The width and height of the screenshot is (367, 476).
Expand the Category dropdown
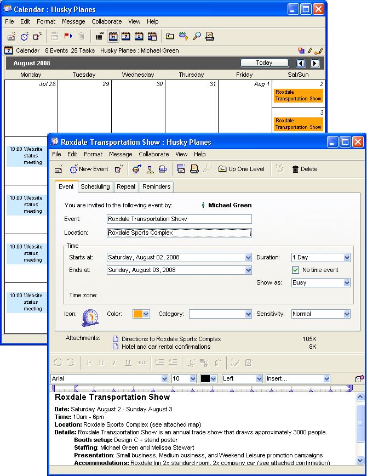click(x=247, y=314)
